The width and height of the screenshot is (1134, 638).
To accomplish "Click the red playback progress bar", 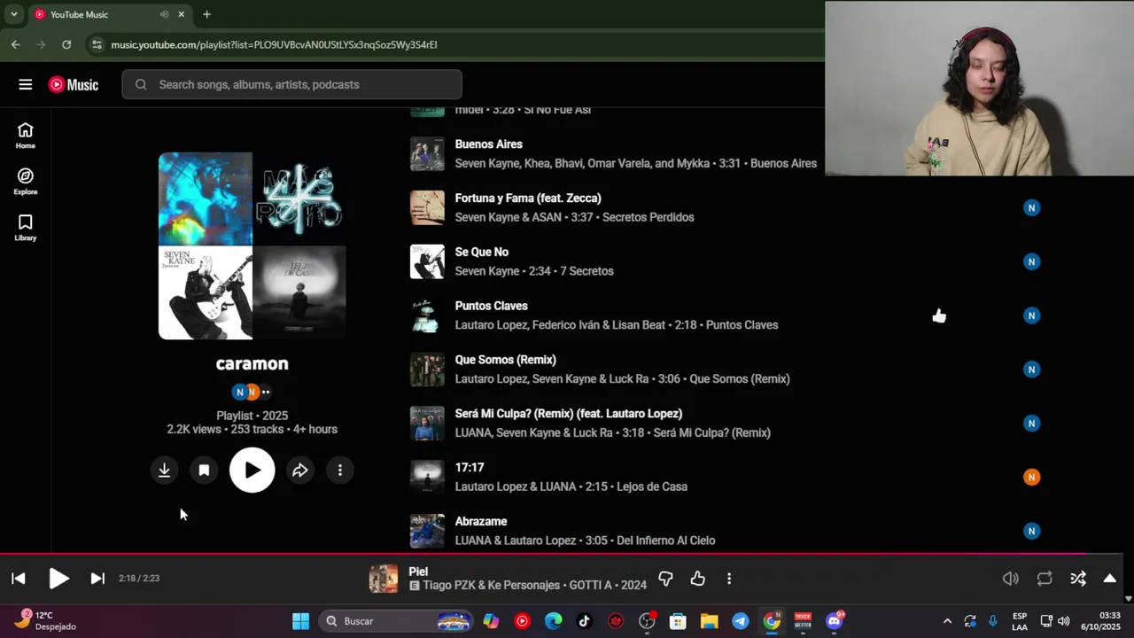I will pos(562,554).
